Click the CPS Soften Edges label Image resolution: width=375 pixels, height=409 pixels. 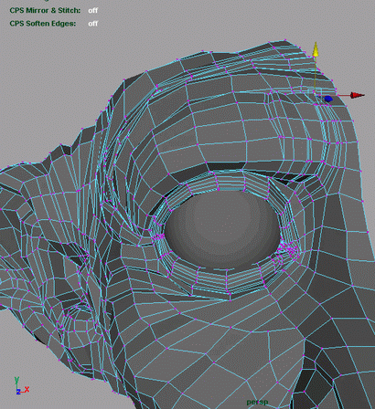[43, 24]
